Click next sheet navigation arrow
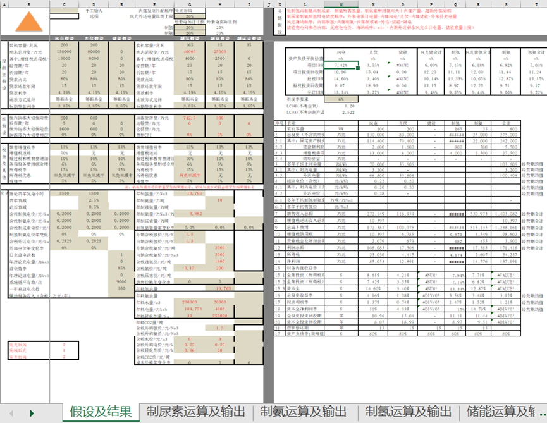This screenshot has width=547, height=423. pos(31,413)
